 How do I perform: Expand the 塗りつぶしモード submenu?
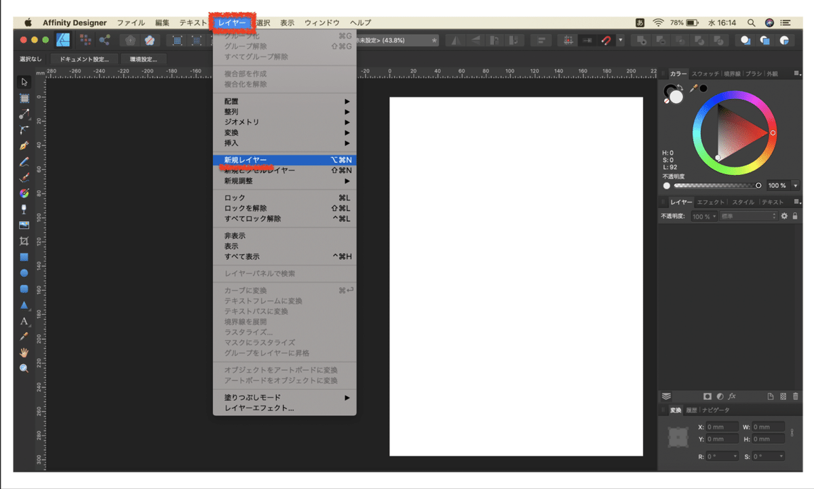pos(285,397)
